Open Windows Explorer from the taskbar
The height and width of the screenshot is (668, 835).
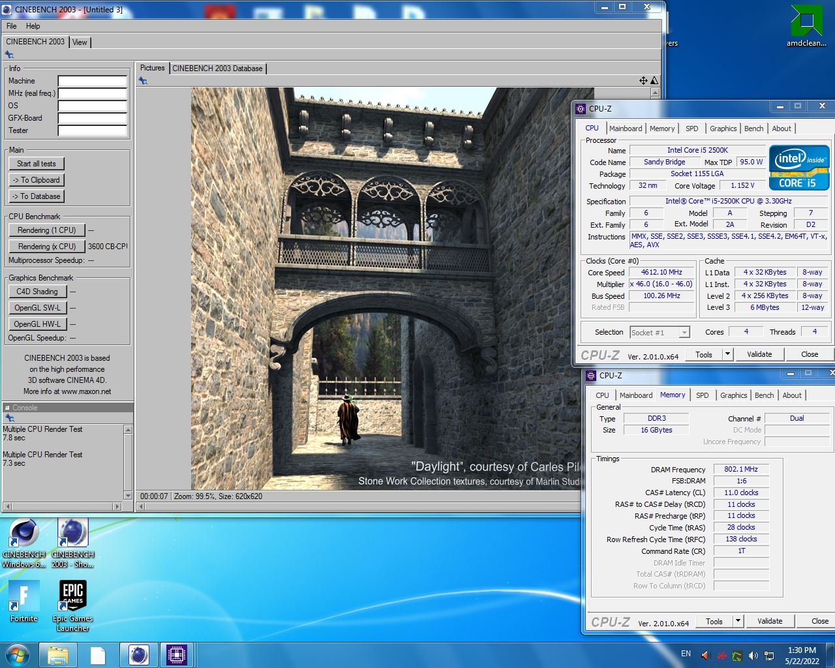pyautogui.click(x=58, y=655)
